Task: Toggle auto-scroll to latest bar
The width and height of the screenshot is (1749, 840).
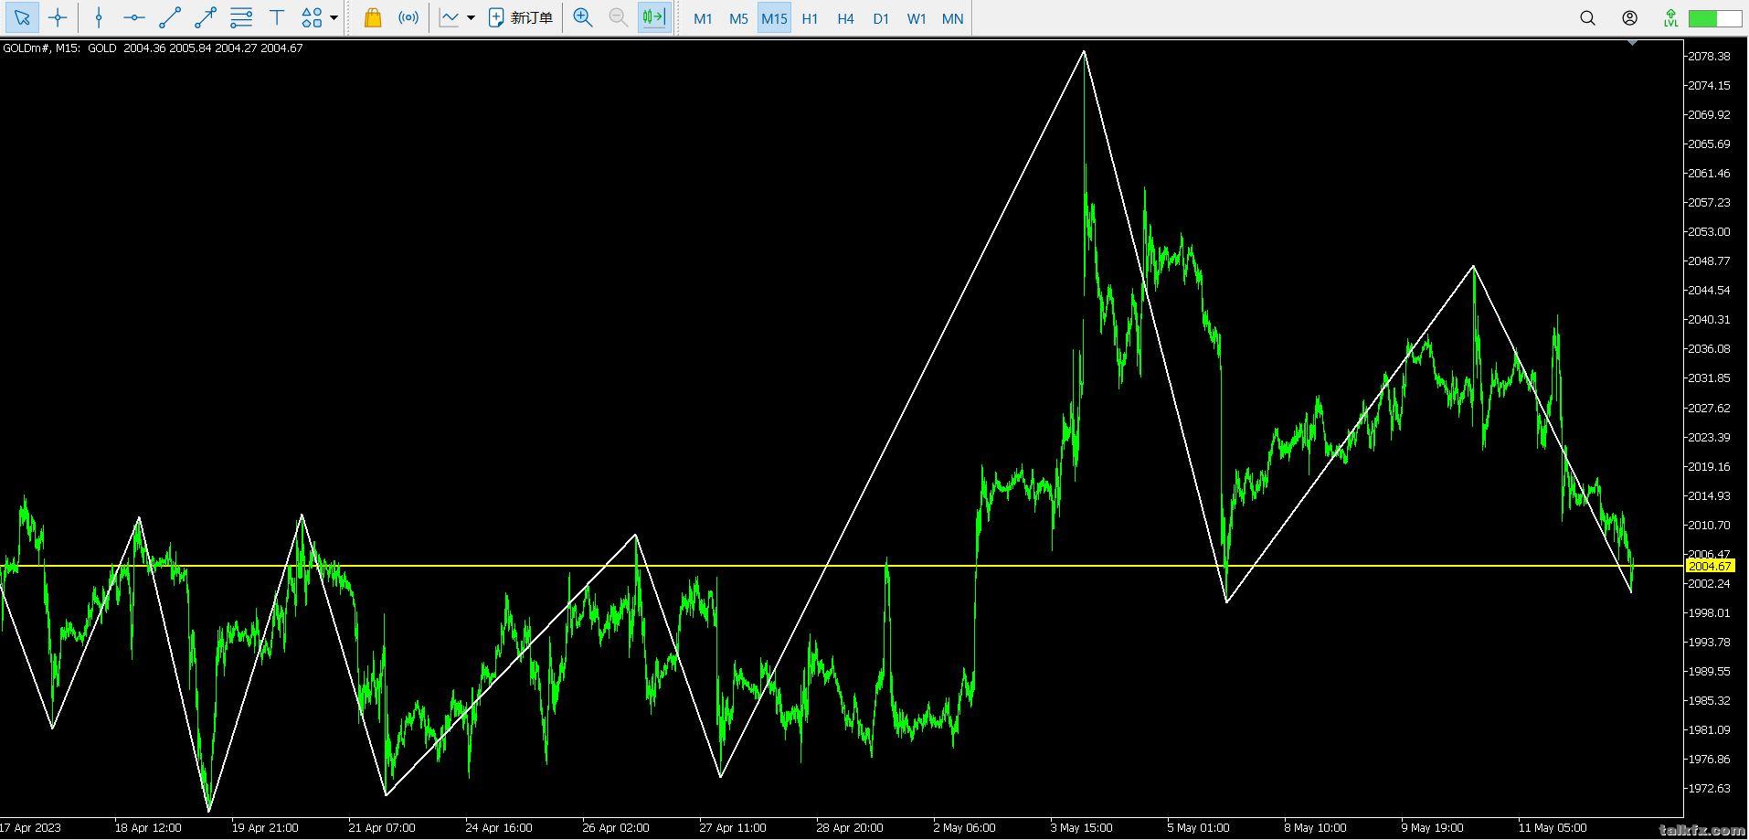Action: click(653, 17)
